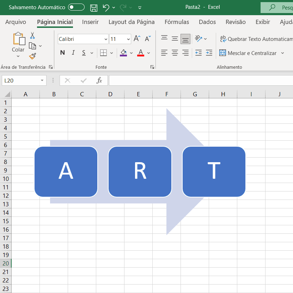Click the Pincel de Formatação icon
The height and width of the screenshot is (293, 293).
click(32, 56)
